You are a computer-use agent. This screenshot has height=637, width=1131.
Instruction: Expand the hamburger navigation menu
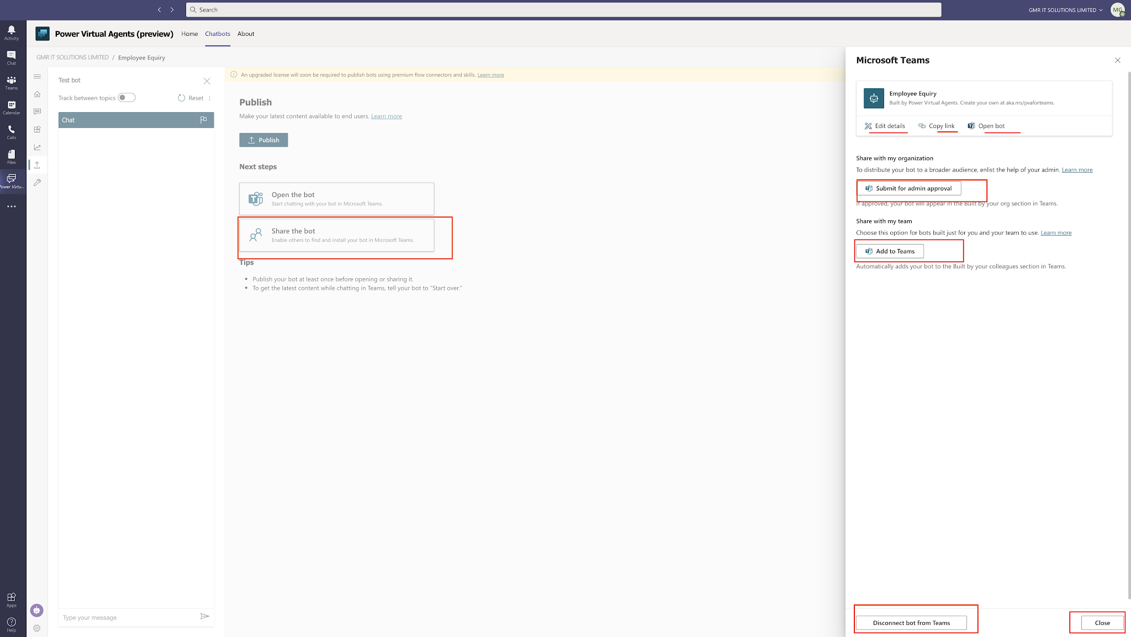coord(37,77)
